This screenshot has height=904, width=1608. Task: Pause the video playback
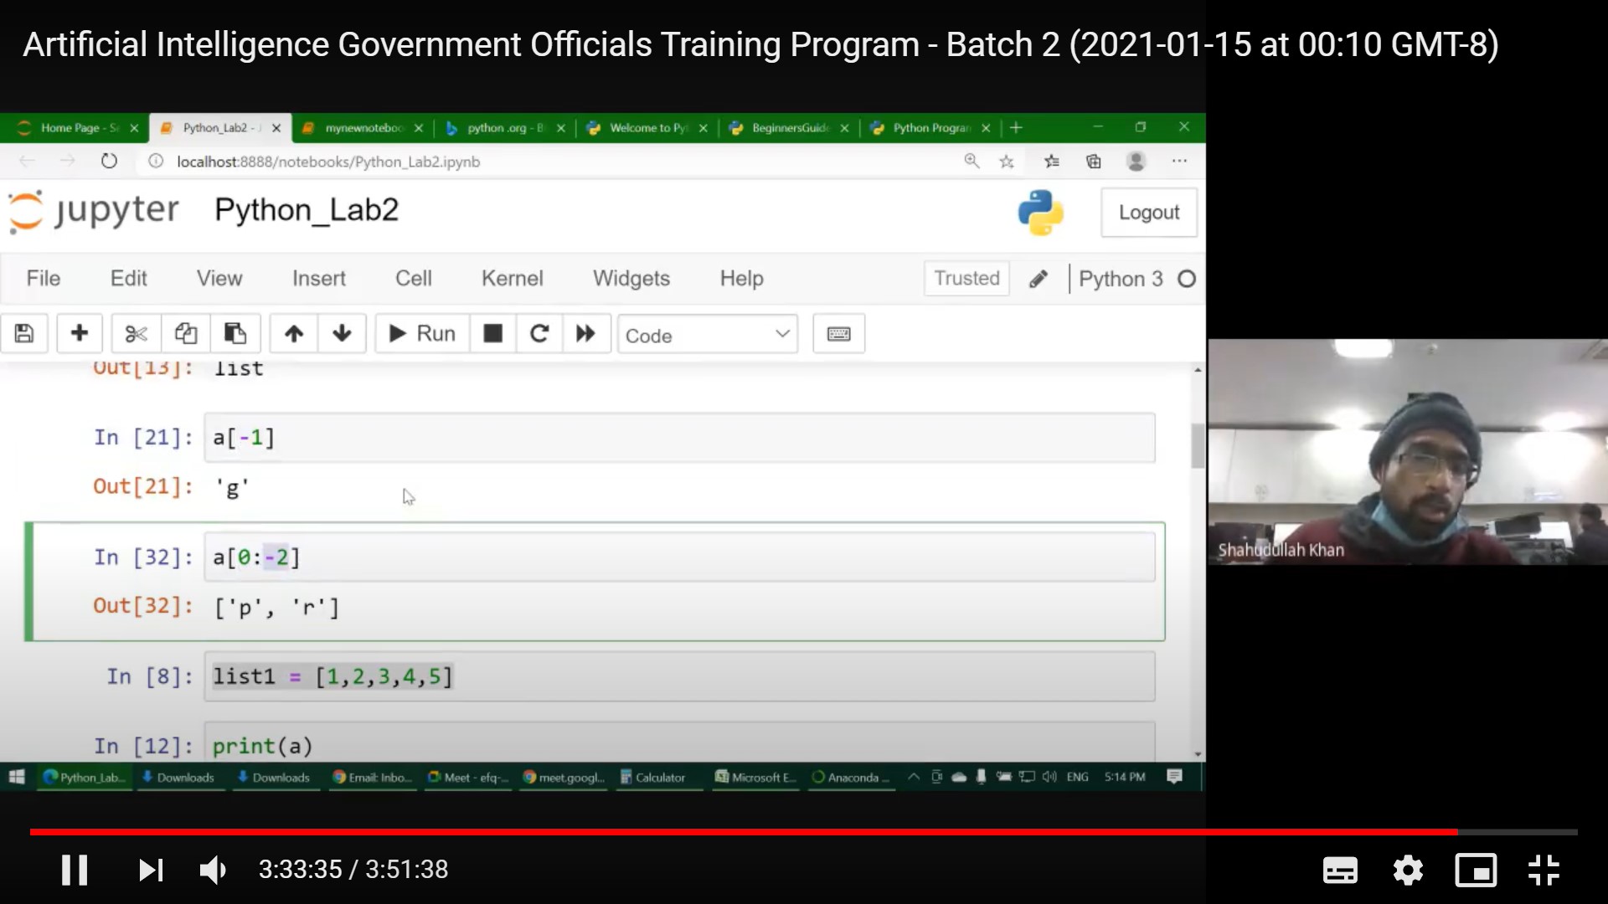75,871
